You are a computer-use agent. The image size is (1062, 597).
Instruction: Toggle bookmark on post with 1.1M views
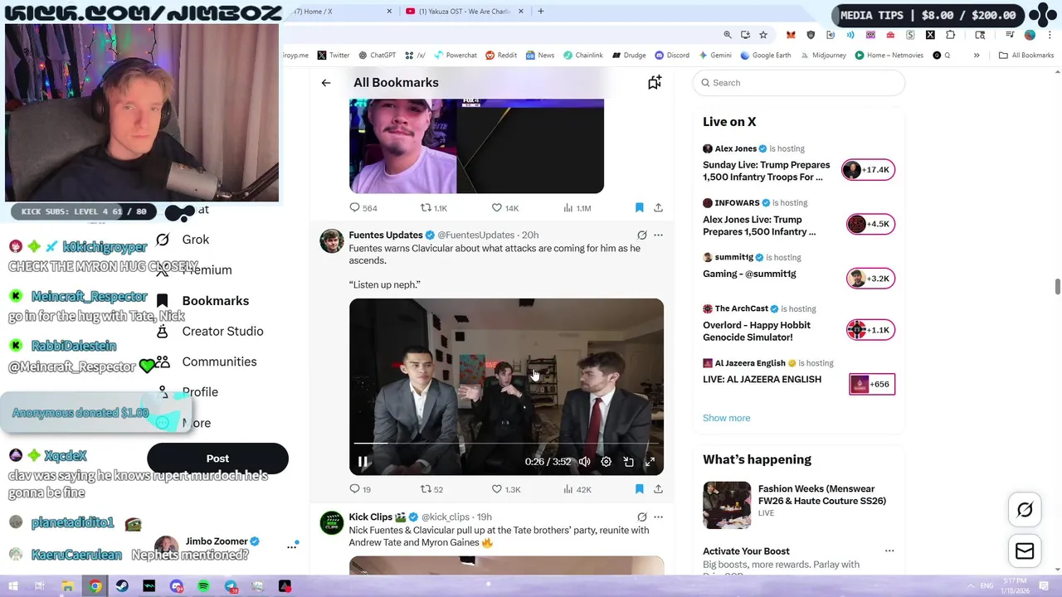pos(640,208)
